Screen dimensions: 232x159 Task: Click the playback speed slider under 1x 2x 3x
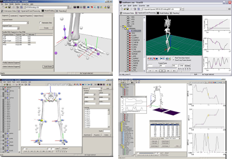(x=184, y=71)
